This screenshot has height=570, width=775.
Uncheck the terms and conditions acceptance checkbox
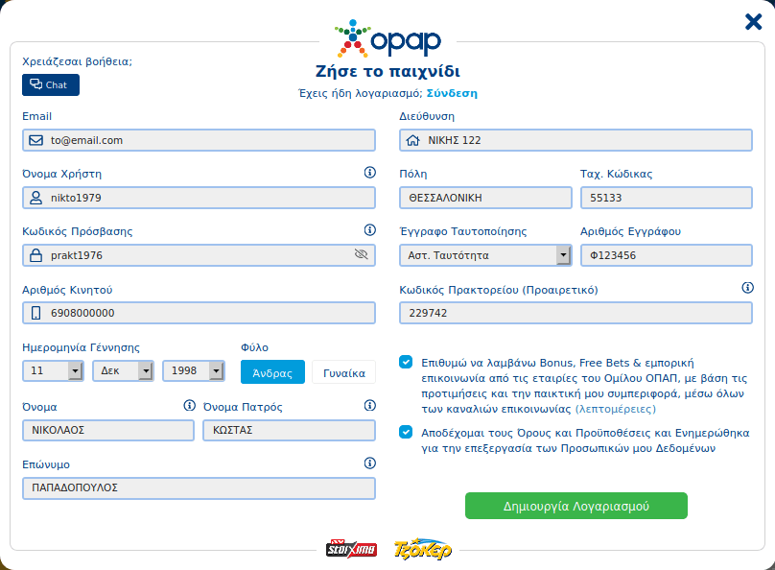[406, 432]
